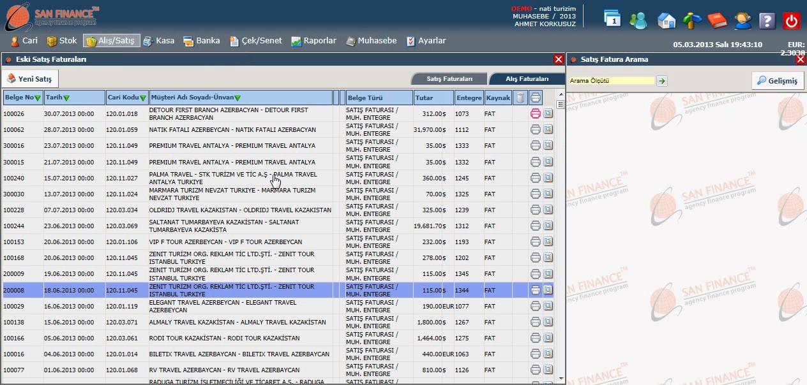The height and width of the screenshot is (385, 807).
Task: Open the Stok menu
Action: pyautogui.click(x=62, y=40)
